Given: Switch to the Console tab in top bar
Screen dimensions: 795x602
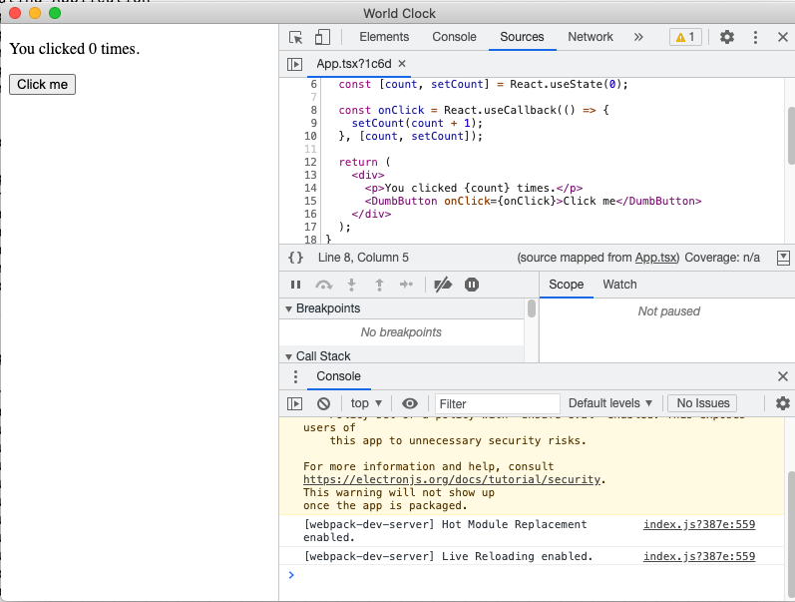Looking at the screenshot, I should click(x=454, y=37).
